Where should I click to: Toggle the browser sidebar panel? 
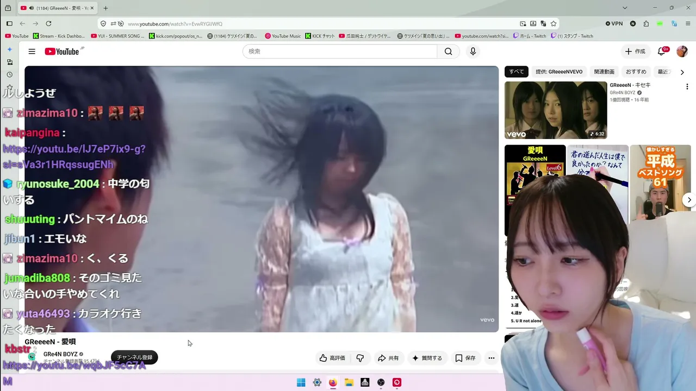point(9,23)
